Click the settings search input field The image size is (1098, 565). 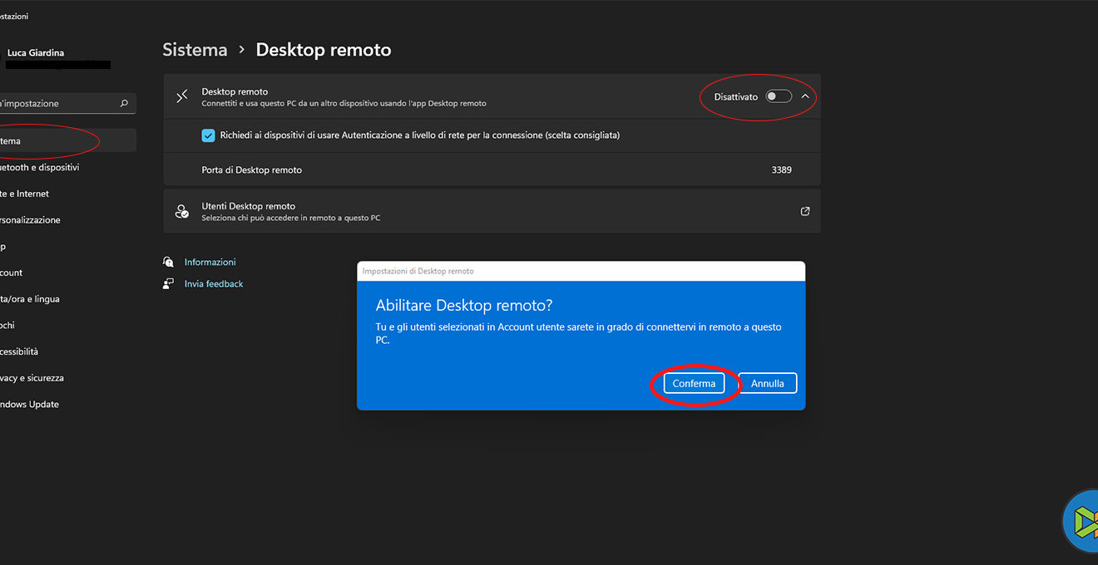[58, 104]
